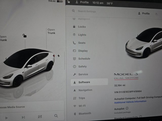Open Profile in the top status bar
Image resolution: width=162 pixels, height=121 pixels.
pyautogui.click(x=82, y=2)
